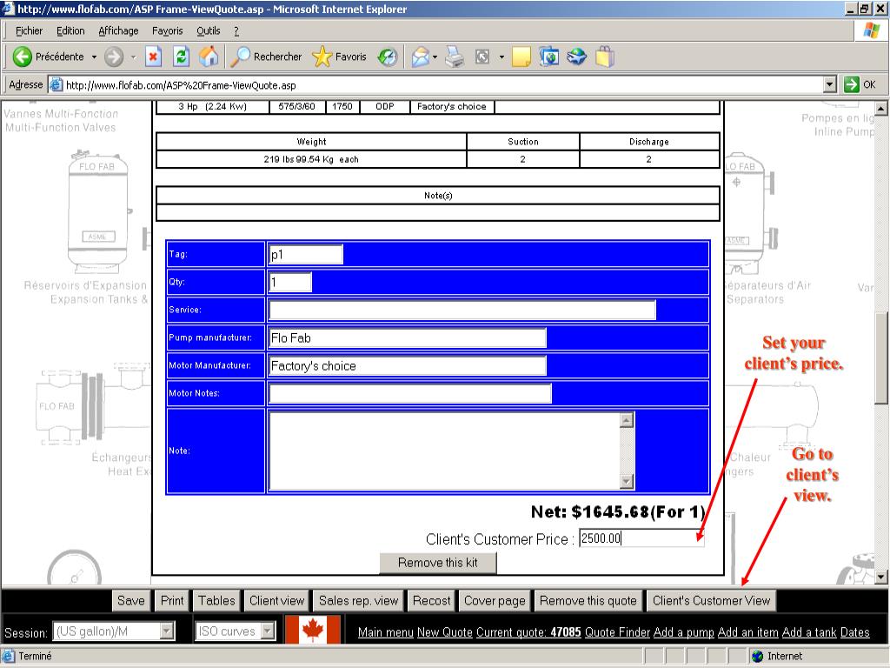Viewport: 890px width, 668px height.
Task: Switch to Sales rep. view
Action: (358, 600)
